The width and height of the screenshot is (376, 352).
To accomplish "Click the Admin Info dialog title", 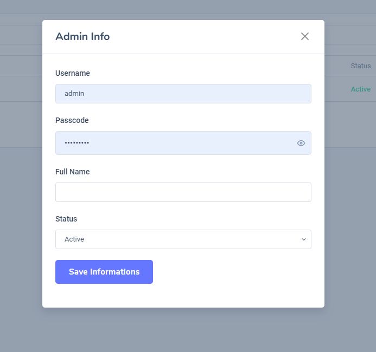I will (82, 37).
